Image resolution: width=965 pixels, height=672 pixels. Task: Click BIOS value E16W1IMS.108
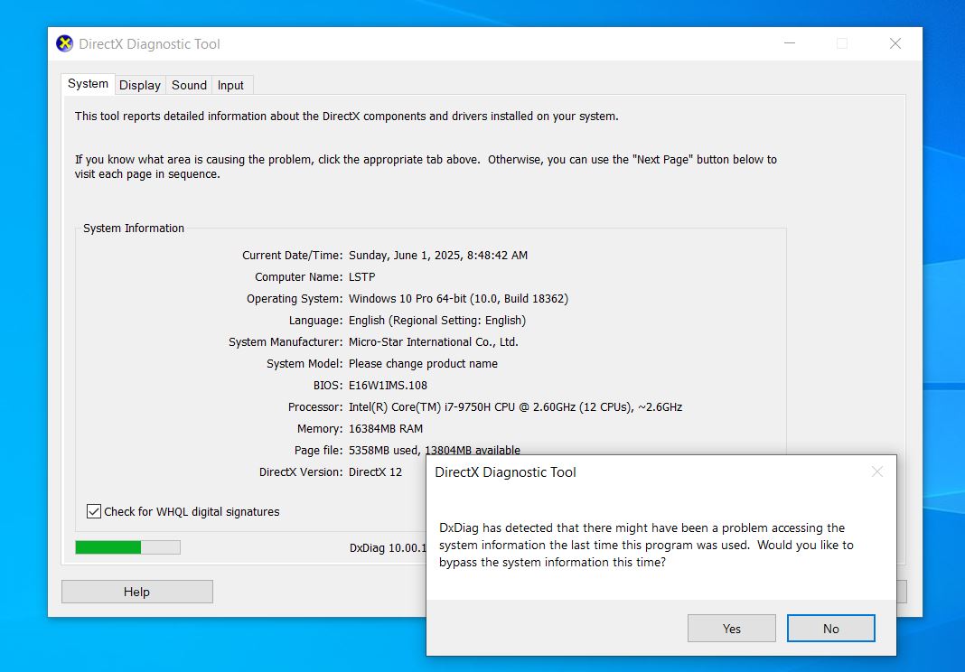388,386
